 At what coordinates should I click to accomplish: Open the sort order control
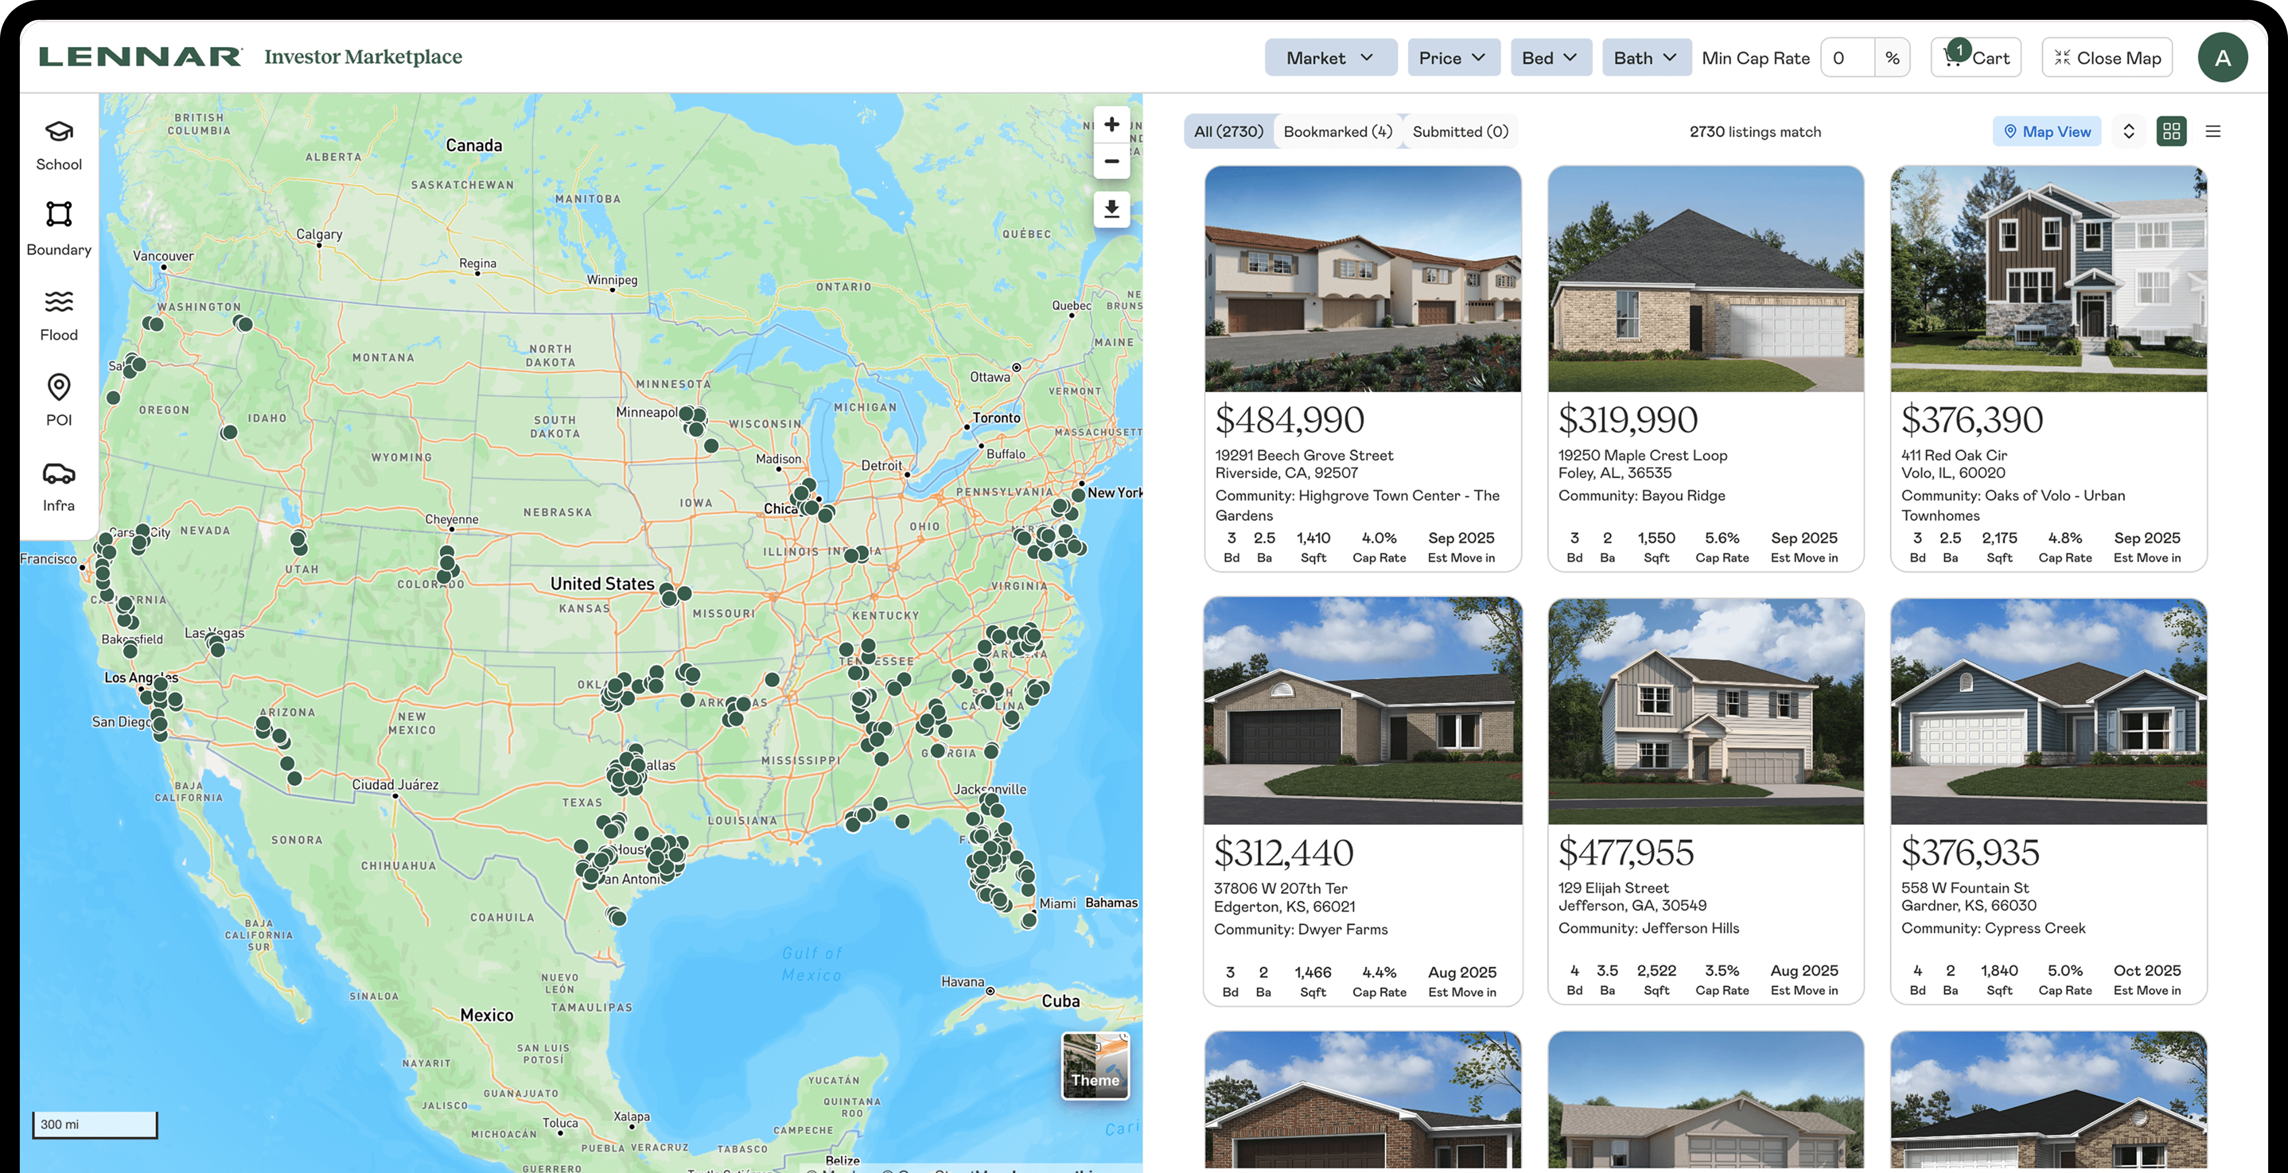click(x=2128, y=131)
